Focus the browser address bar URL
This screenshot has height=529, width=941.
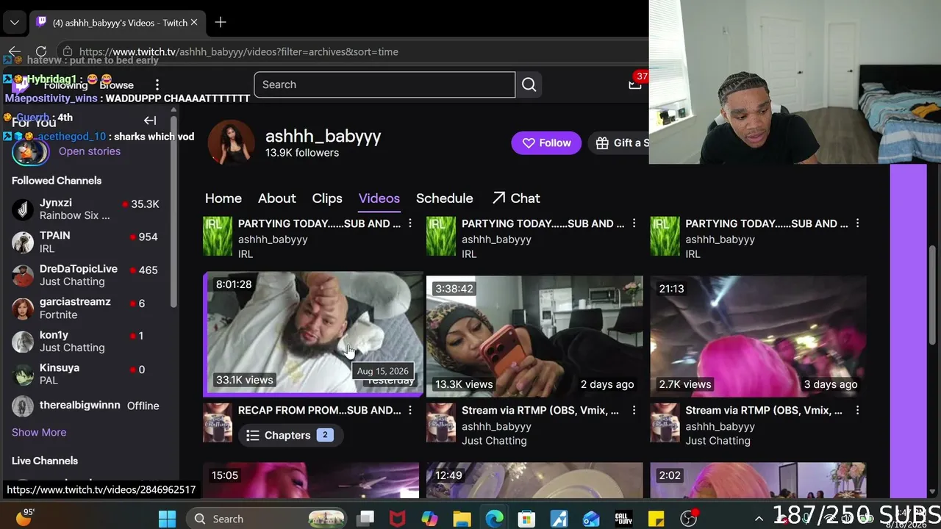click(239, 51)
